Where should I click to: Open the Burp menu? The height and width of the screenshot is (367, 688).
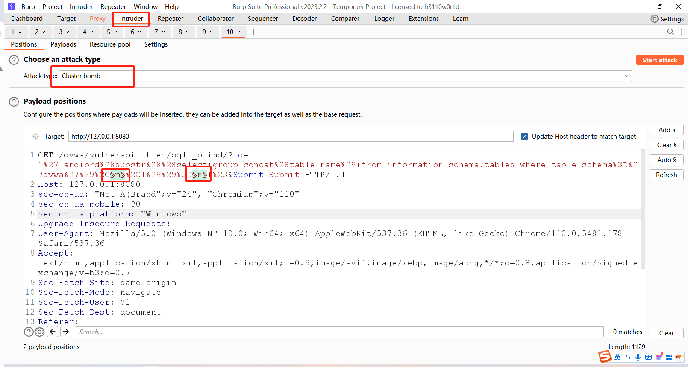(x=28, y=7)
